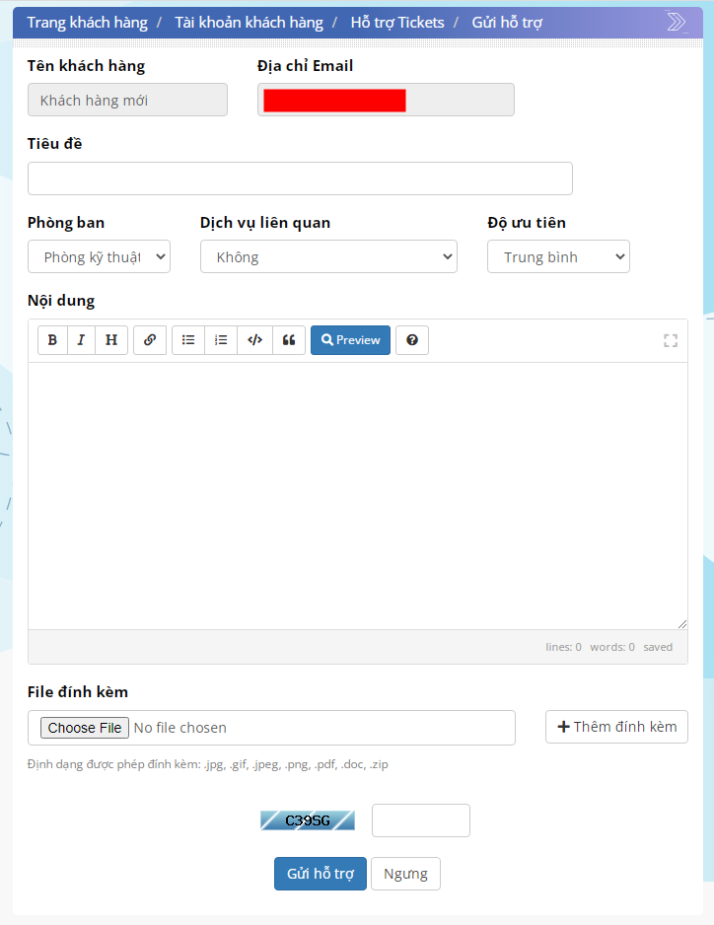
Task: Open the Độ ưu tiên priority dropdown
Action: (x=558, y=257)
